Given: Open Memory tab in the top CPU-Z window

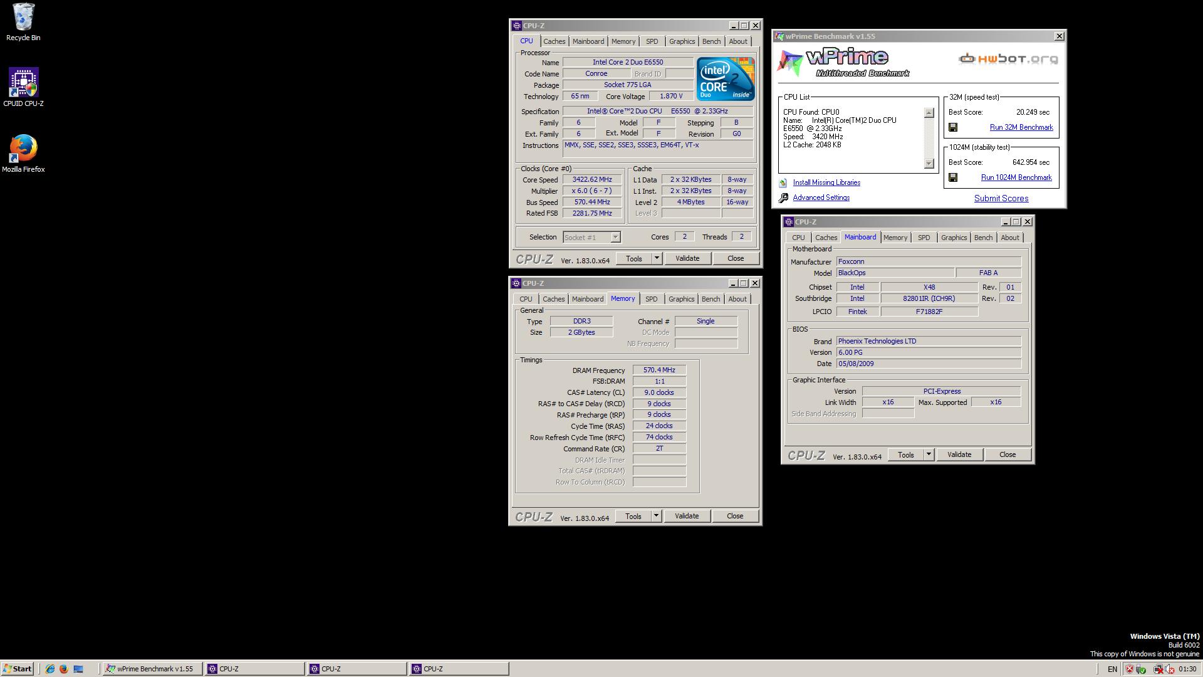Looking at the screenshot, I should coord(623,41).
